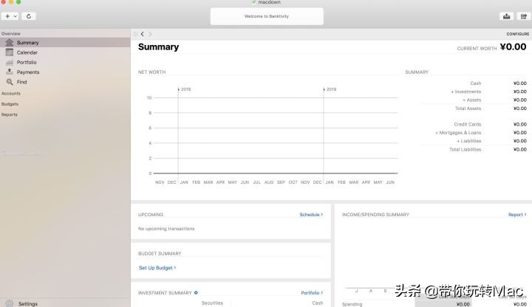Open the Payments icon in sidebar

[10, 72]
